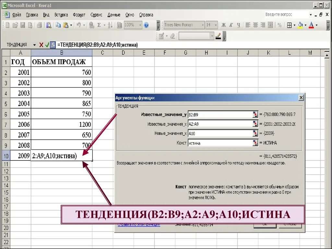
Task: Click the Copy icon
Action: (x=58, y=25)
